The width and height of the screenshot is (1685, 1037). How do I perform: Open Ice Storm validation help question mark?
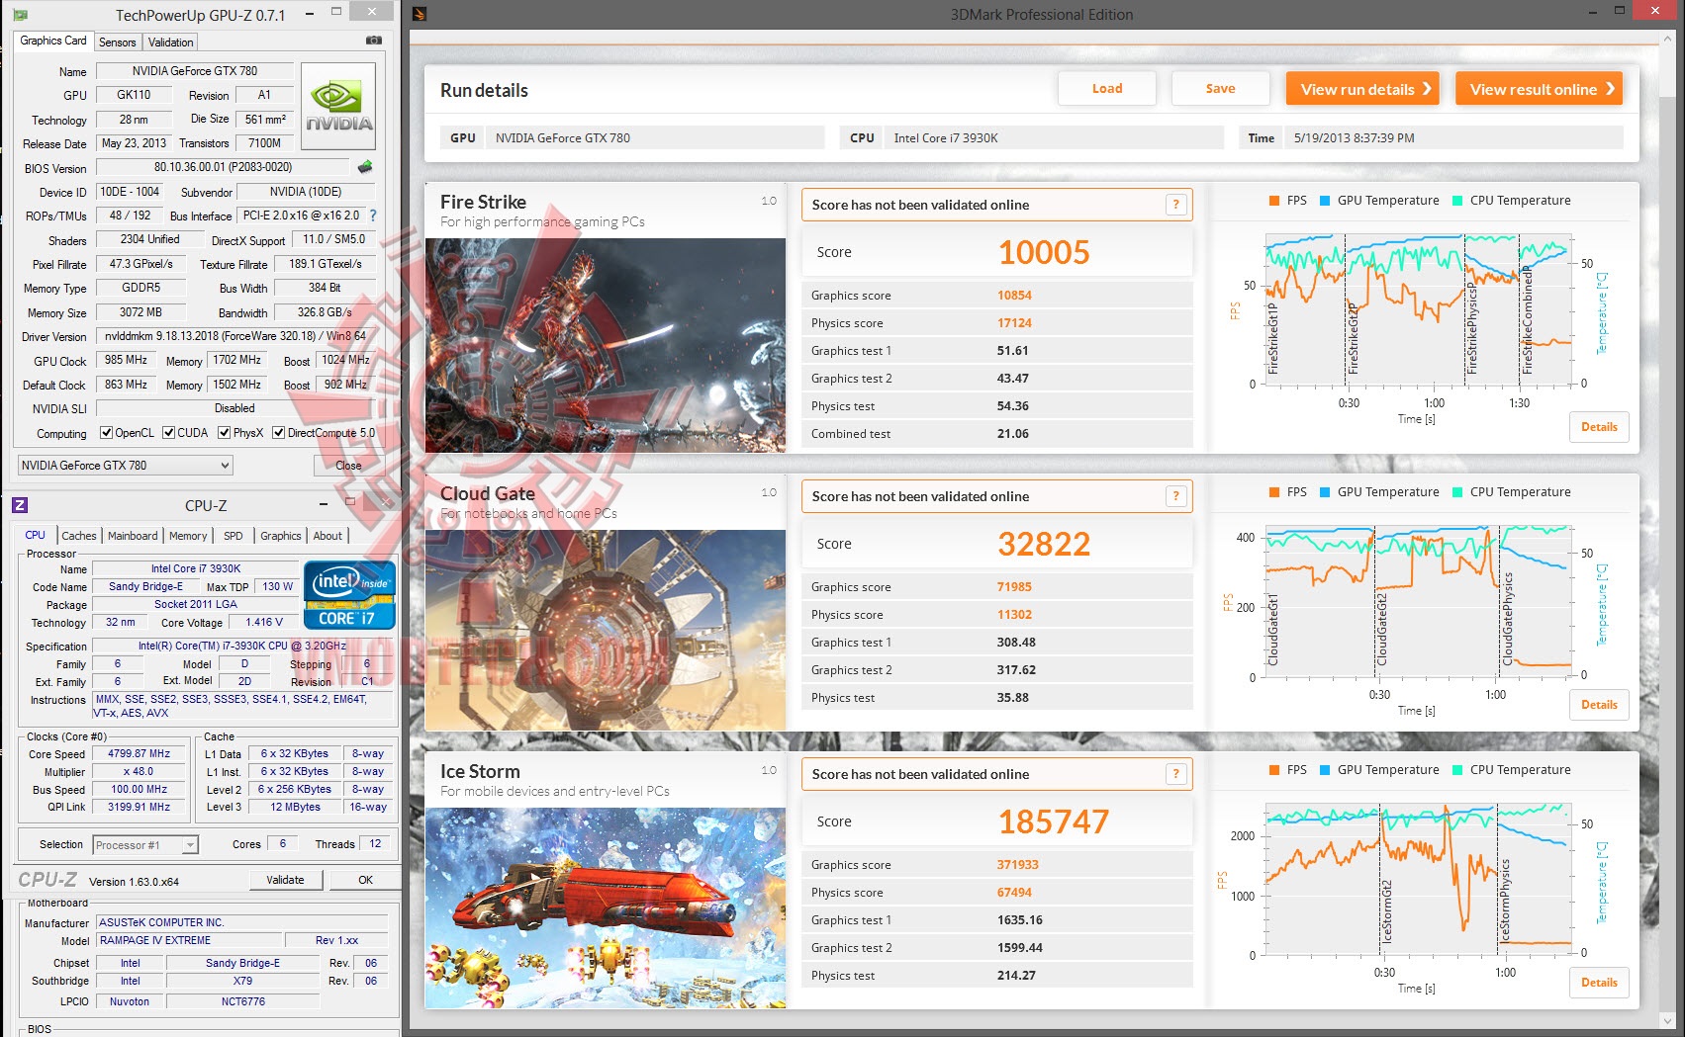[1175, 774]
